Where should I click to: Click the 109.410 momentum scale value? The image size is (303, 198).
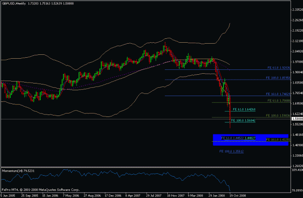click(x=298, y=170)
